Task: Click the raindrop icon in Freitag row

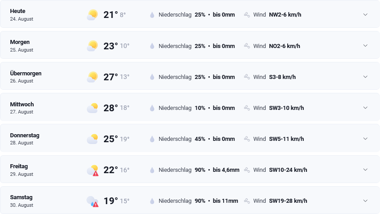Action: tap(152, 170)
